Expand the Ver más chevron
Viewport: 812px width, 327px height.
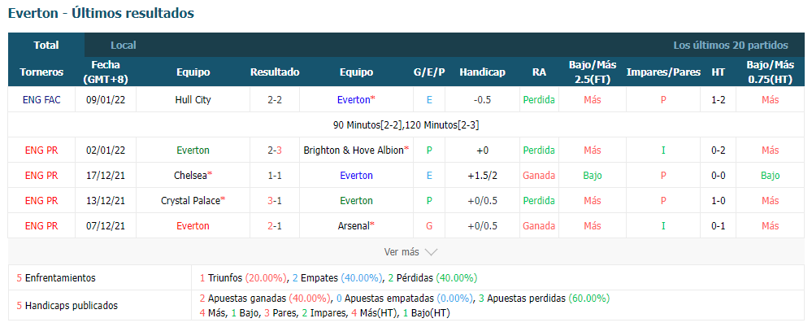click(x=431, y=252)
